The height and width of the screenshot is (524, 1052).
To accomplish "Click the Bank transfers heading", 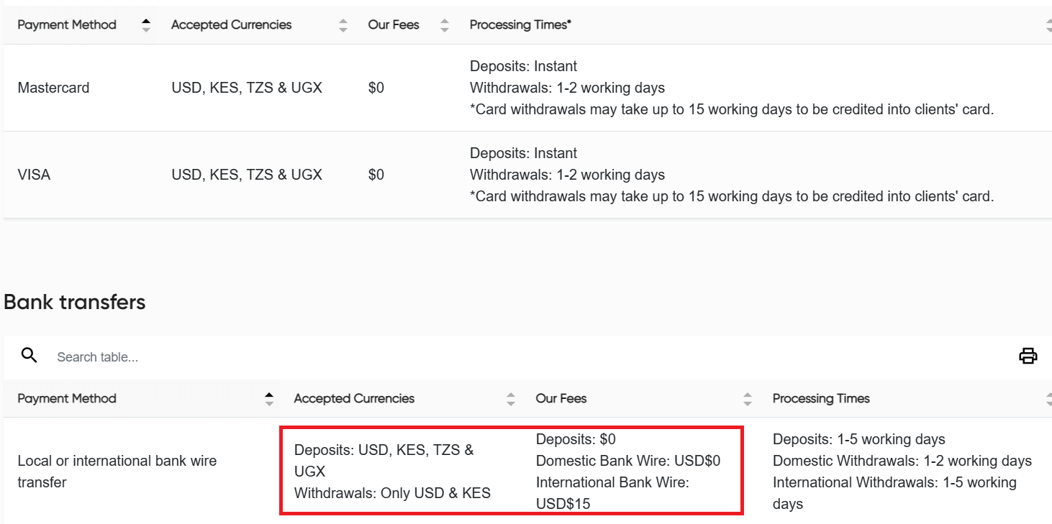I will pos(75,302).
